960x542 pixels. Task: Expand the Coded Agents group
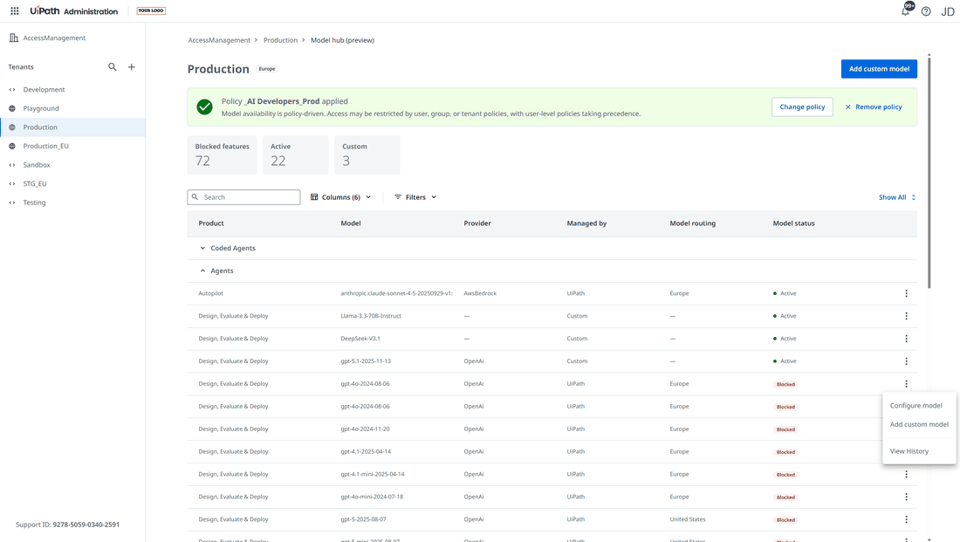point(202,248)
